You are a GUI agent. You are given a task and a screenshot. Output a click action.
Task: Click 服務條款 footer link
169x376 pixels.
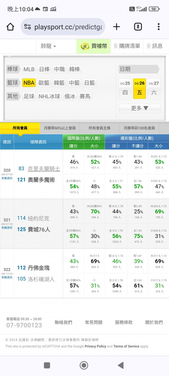(x=124, y=323)
